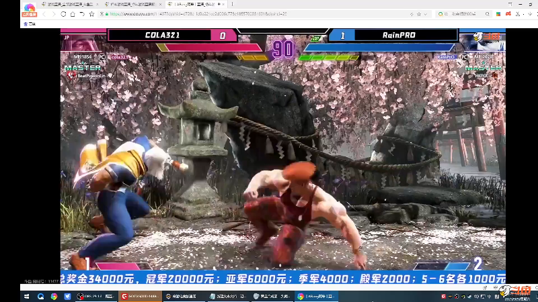Image resolution: width=538 pixels, height=302 pixels.
Task: Open the Chrome taskbar icon
Action: coord(54,296)
